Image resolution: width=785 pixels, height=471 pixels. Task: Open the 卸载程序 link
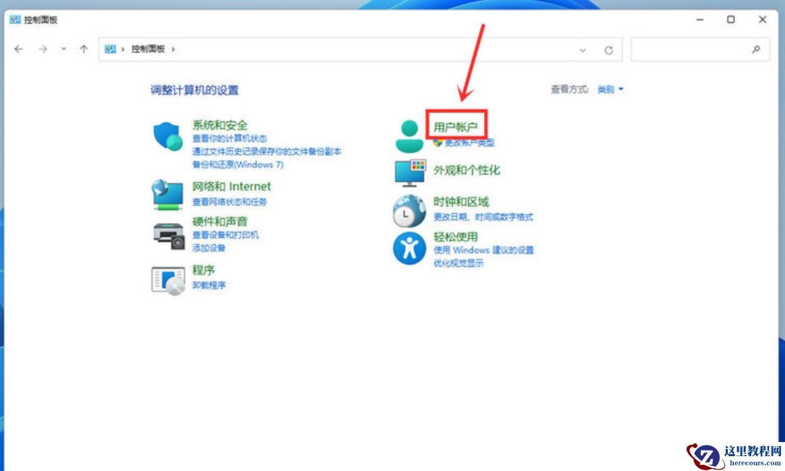(x=207, y=285)
